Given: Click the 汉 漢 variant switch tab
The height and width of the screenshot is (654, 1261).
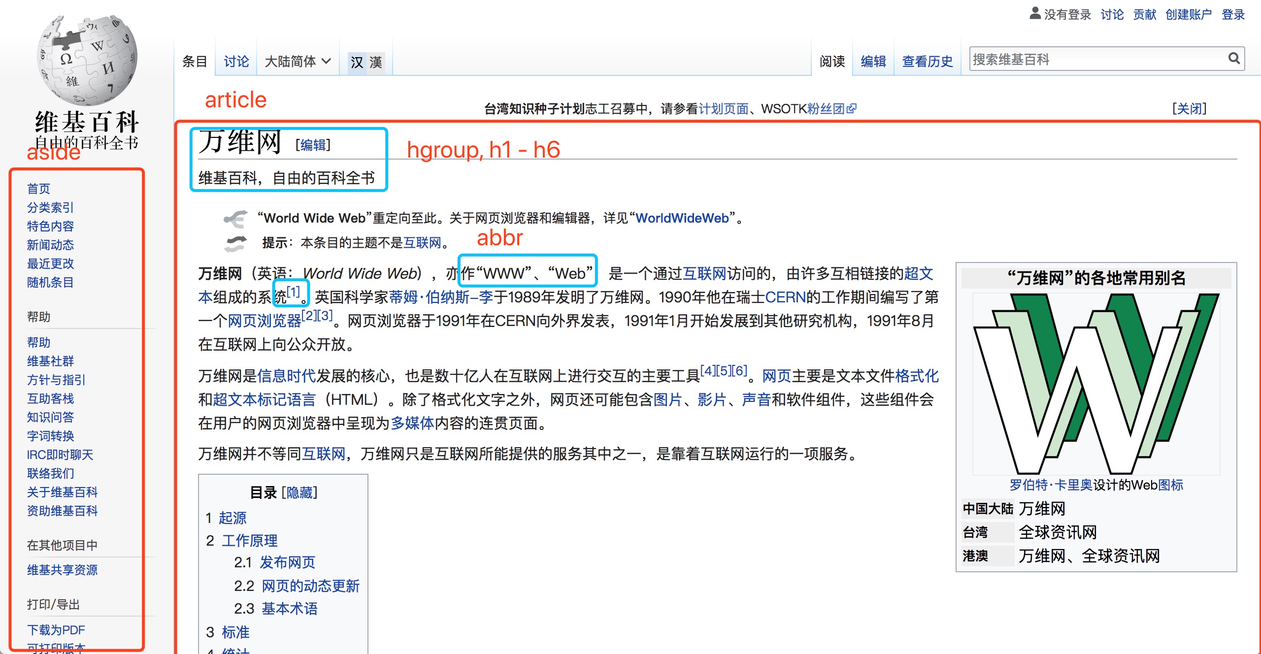Looking at the screenshot, I should pyautogui.click(x=366, y=63).
